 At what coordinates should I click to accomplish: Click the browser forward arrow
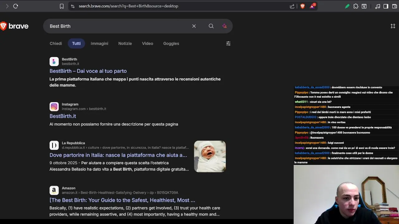[x=7, y=6]
